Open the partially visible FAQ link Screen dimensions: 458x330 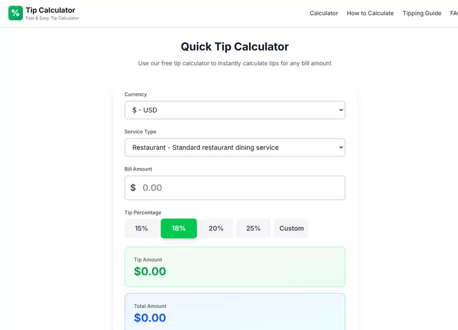click(454, 13)
